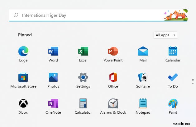
Task: Click the All apps button
Action: tap(165, 35)
